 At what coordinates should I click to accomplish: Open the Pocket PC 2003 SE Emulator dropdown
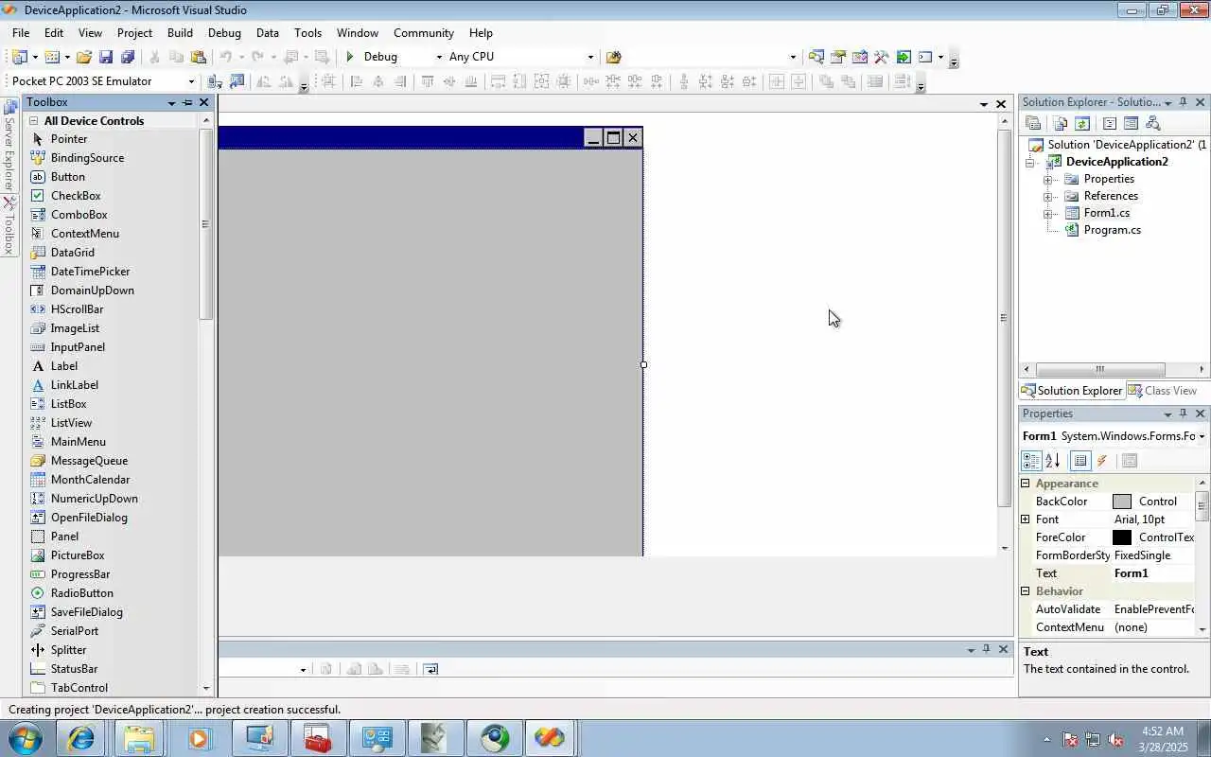191,81
